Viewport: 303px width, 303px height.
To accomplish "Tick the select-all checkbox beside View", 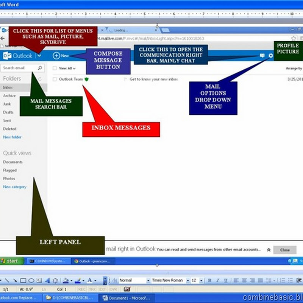I will coord(55,68).
